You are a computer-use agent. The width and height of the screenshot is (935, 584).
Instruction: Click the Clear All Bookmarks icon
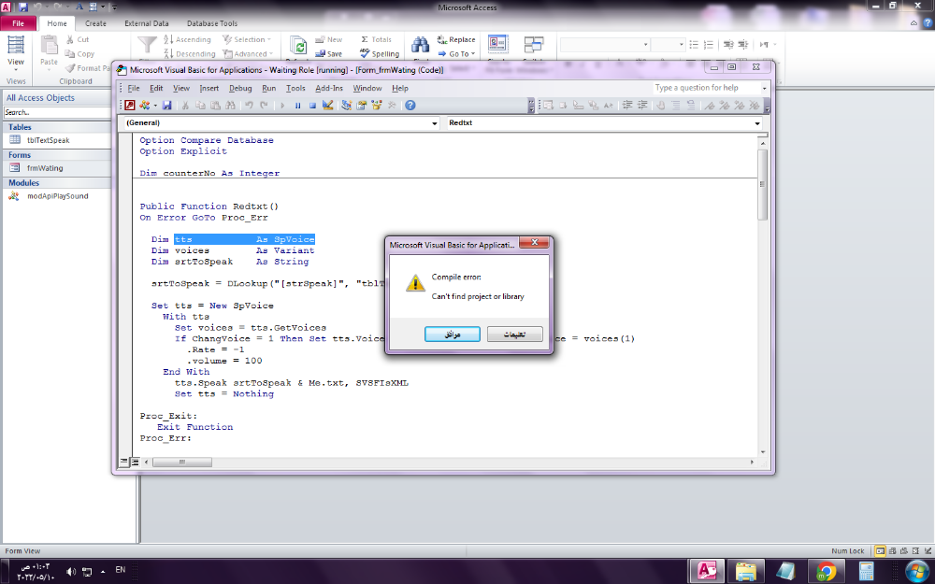click(755, 106)
